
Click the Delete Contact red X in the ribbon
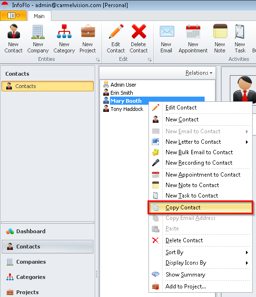click(x=139, y=31)
